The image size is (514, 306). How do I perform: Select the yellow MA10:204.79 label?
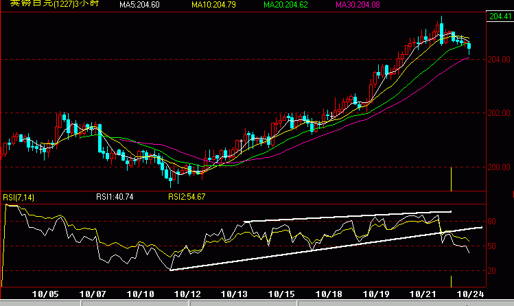coord(213,5)
